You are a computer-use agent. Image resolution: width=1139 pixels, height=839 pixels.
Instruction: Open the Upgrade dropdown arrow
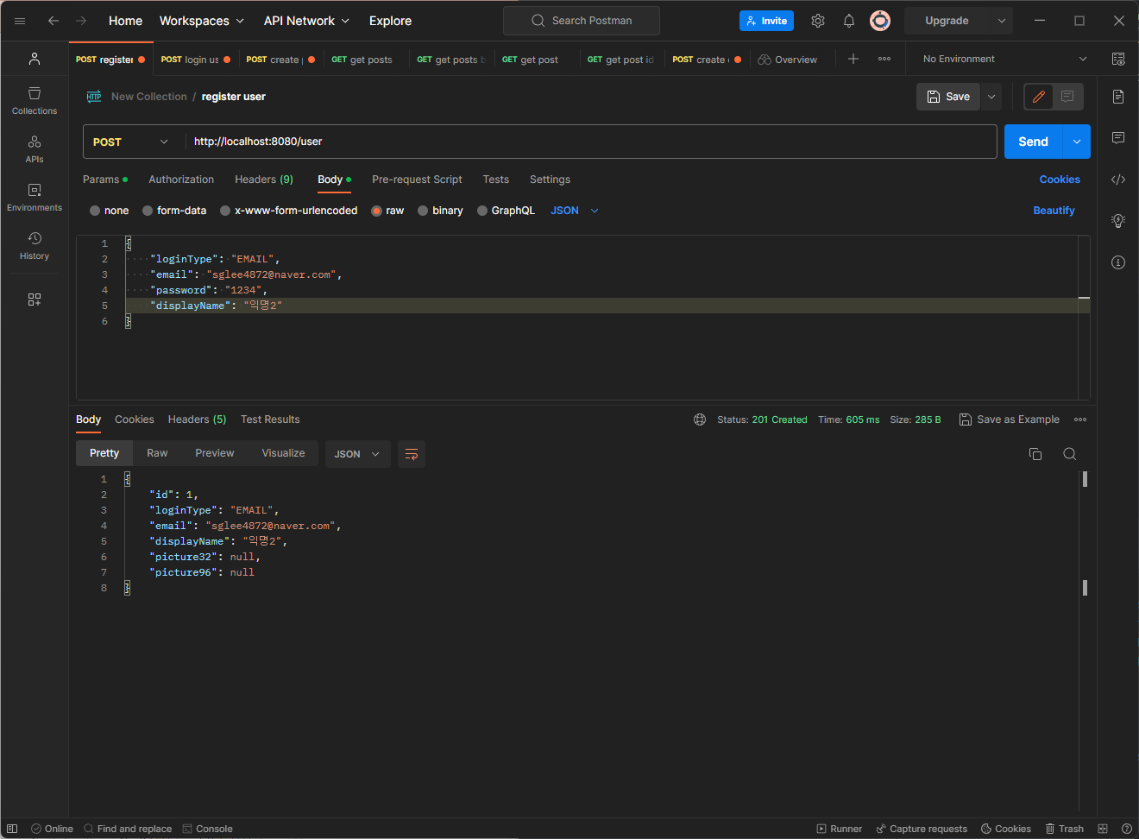[x=1002, y=21]
